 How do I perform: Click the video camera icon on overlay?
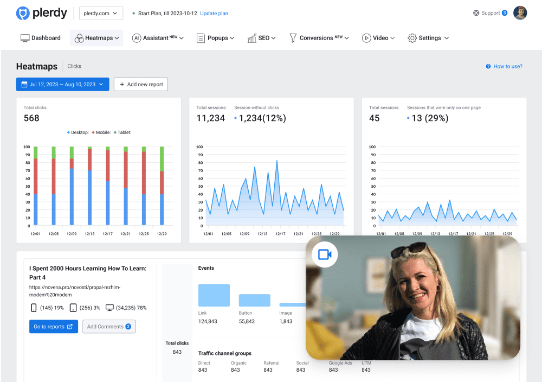[325, 254]
